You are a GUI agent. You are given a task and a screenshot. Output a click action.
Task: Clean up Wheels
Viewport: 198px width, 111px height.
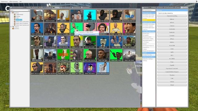pos(172,85)
